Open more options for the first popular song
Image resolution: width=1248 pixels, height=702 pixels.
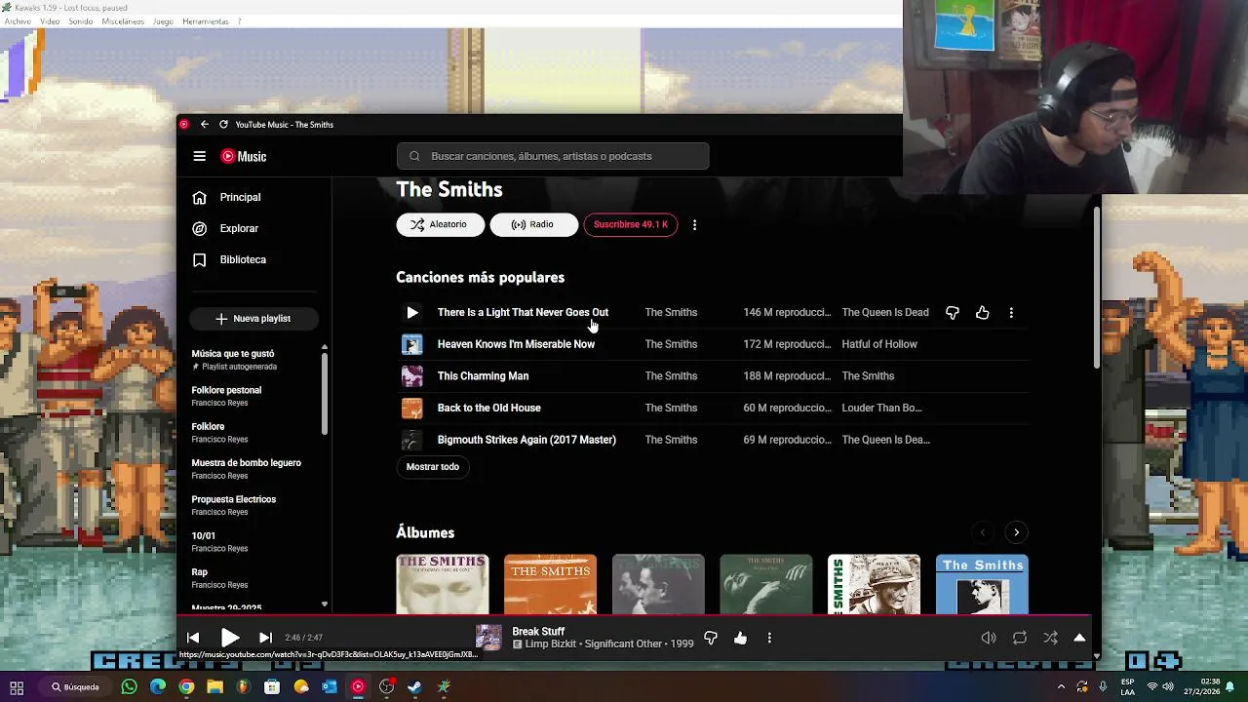(x=1011, y=313)
